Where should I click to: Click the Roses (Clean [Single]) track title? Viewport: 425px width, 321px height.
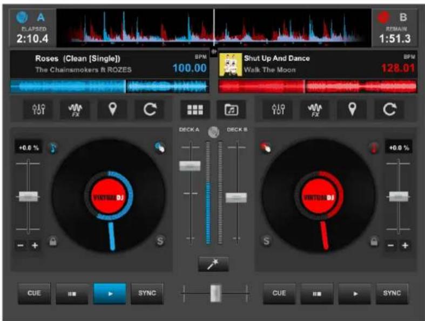pyautogui.click(x=78, y=58)
